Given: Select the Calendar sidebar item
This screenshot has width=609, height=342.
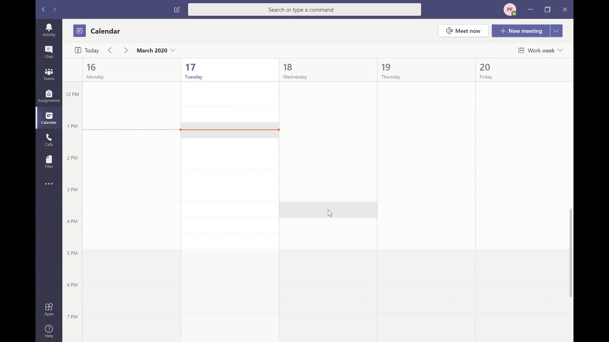Looking at the screenshot, I should [49, 118].
